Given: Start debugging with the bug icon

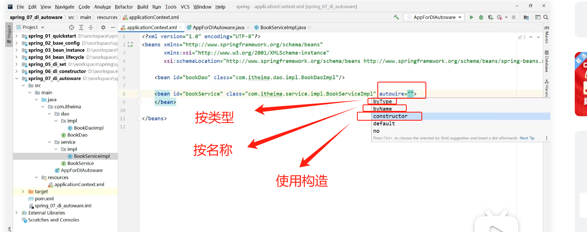Looking at the screenshot, I should click(x=481, y=17).
